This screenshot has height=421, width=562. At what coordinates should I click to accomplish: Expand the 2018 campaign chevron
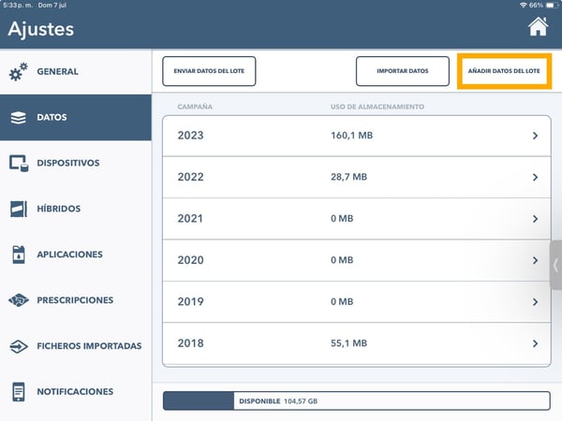(x=535, y=343)
